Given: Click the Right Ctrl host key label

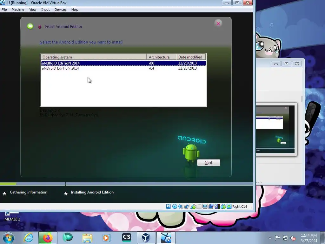Looking at the screenshot, I should click(x=239, y=207).
